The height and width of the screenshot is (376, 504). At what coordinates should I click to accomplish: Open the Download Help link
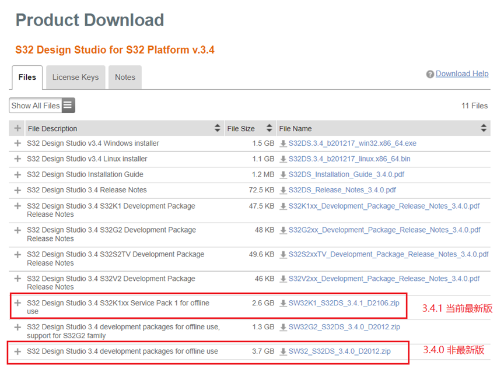(462, 73)
